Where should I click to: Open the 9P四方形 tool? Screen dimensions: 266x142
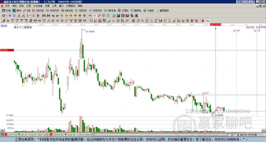pos(53,10)
